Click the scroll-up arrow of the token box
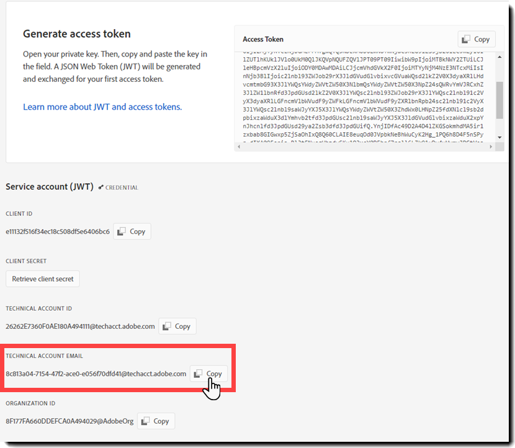The image size is (515, 448). point(500,57)
